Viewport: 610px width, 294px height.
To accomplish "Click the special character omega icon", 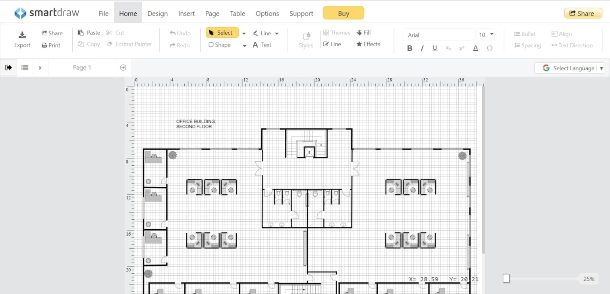I will pos(490,48).
